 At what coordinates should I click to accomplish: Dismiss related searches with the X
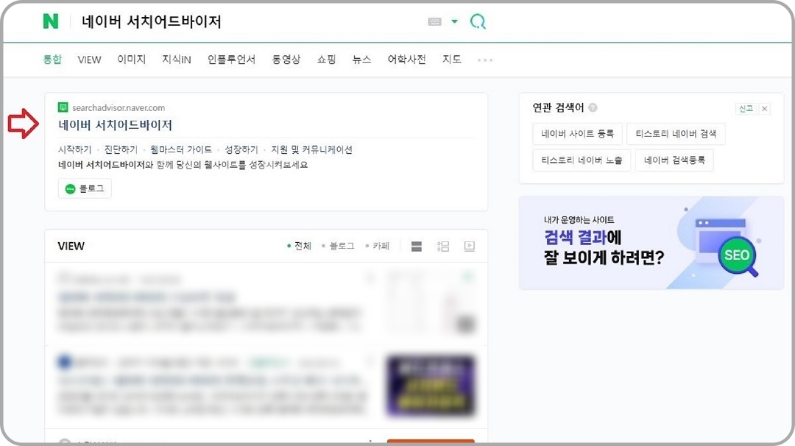click(764, 107)
